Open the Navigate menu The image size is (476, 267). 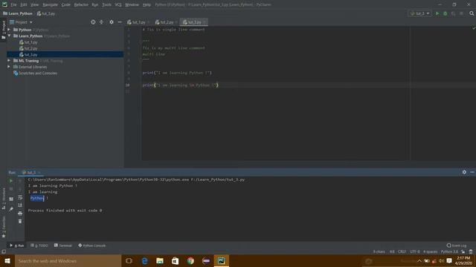(50, 4)
